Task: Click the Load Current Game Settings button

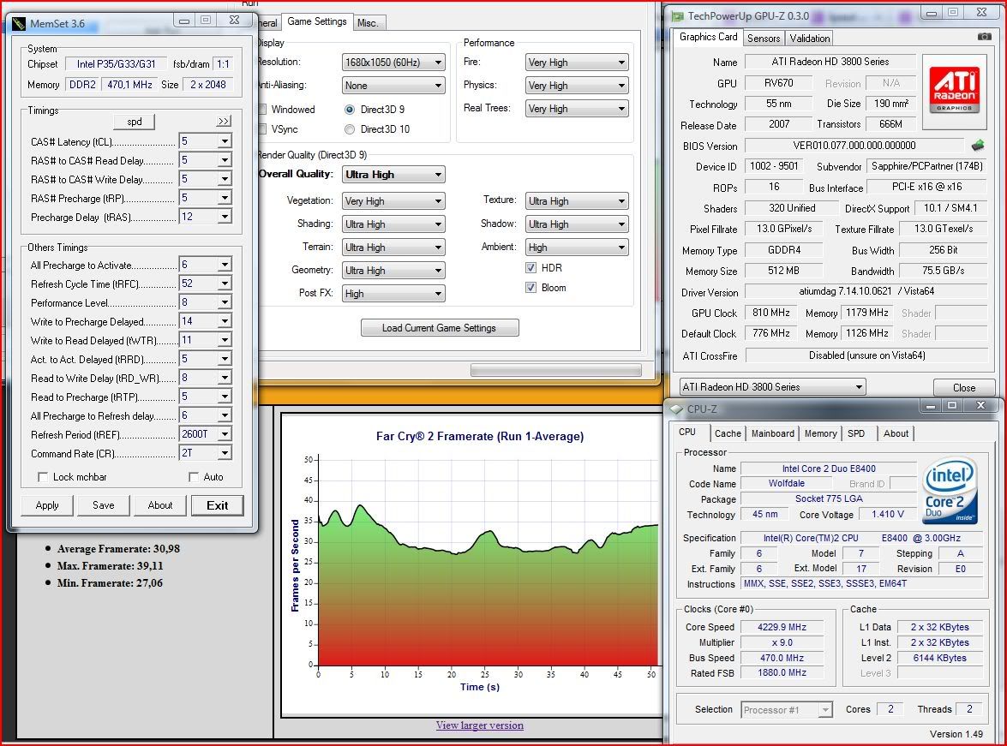Action: [439, 328]
